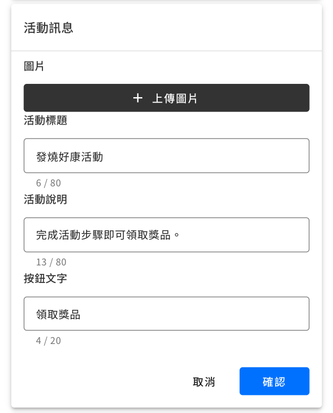Image resolution: width=333 pixels, height=413 pixels.
Task: Place cursor in the text 發燒好康活動
Action: [x=70, y=157]
